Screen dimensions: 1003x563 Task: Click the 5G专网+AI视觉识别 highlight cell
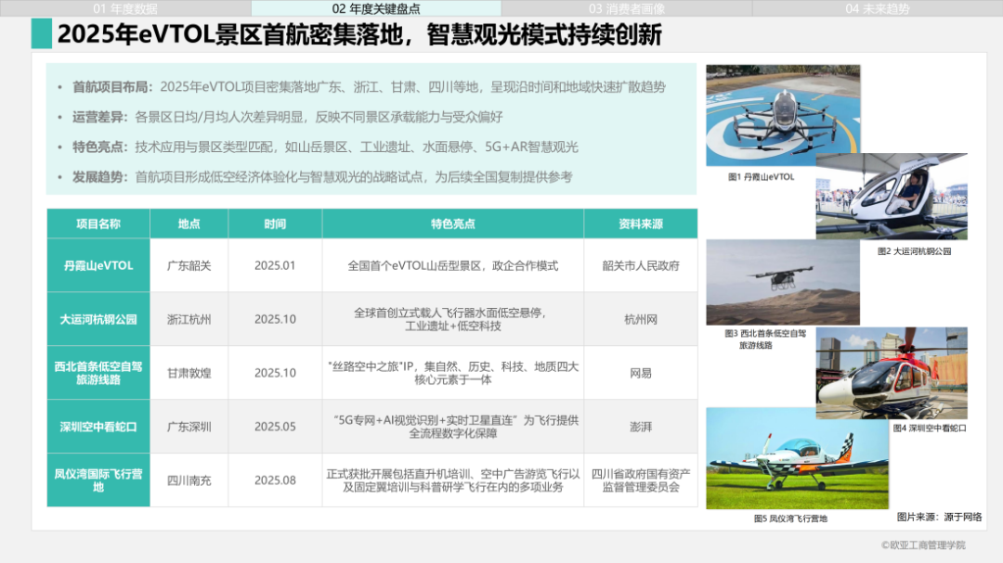(453, 427)
